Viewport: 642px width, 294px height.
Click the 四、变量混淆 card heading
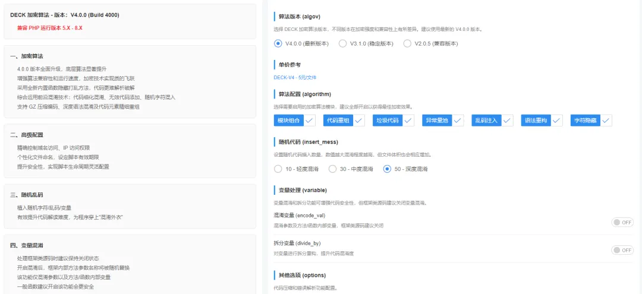(27, 245)
